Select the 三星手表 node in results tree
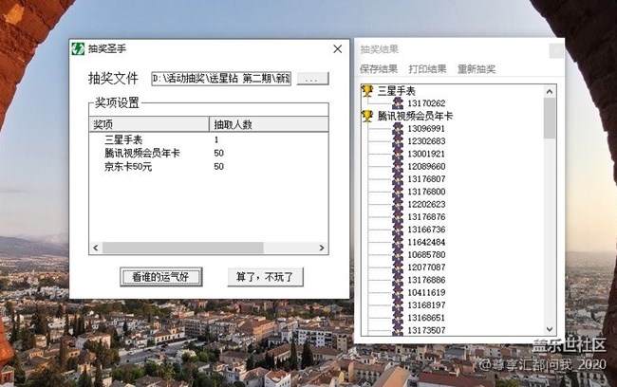Screen dimensions: 617x387 [x=396, y=91]
